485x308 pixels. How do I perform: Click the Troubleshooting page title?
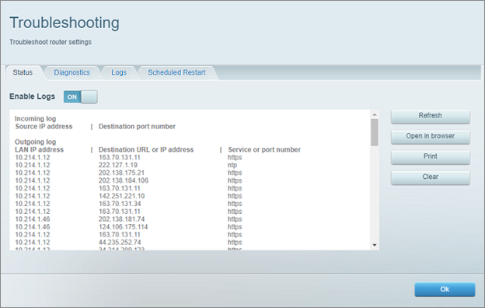click(65, 23)
